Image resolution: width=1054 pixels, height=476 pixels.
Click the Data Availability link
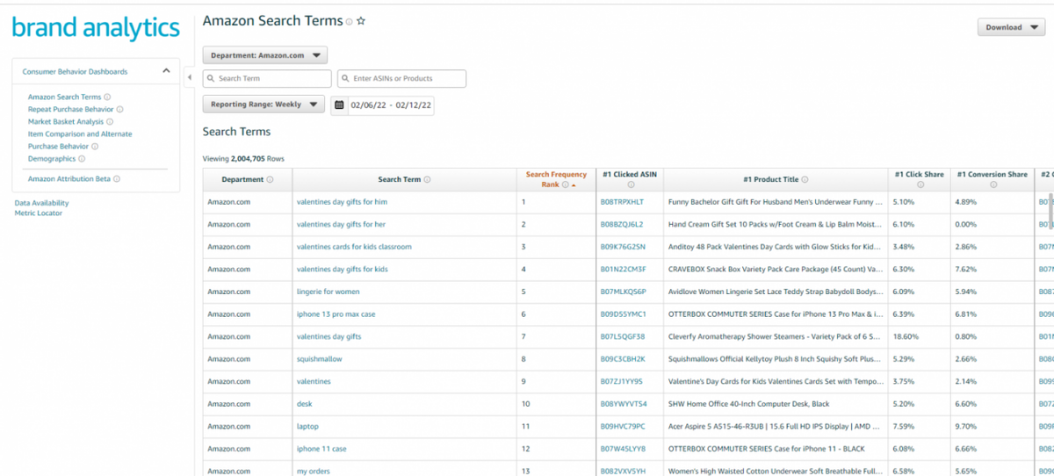[x=41, y=203]
